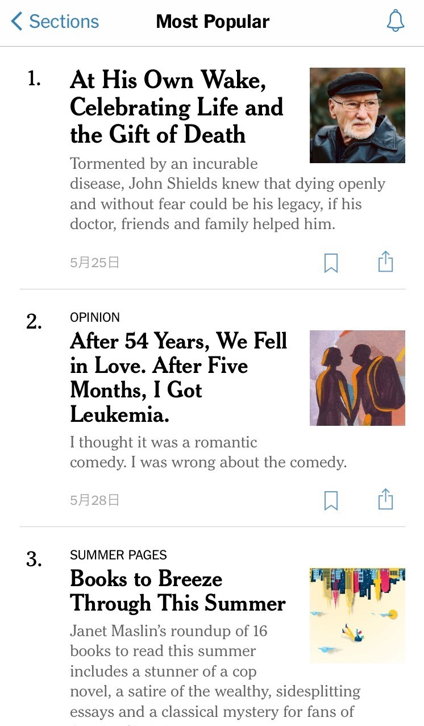Tap the Most Popular page title
This screenshot has height=726, width=424.
click(213, 22)
